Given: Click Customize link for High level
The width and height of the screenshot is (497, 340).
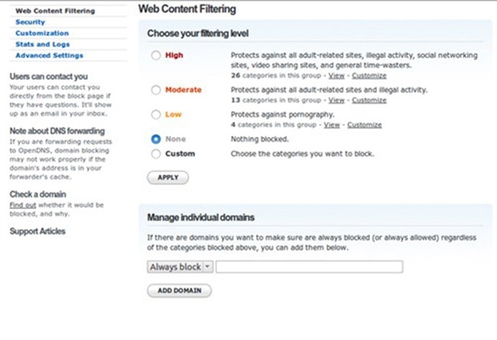Looking at the screenshot, I should click(369, 76).
